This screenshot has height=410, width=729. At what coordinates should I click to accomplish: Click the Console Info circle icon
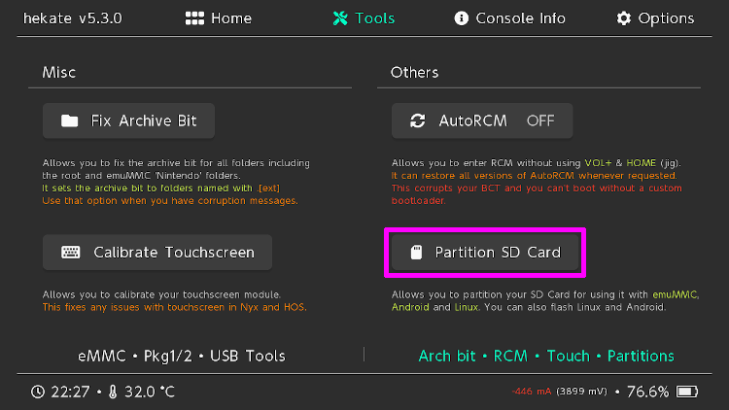(x=461, y=18)
